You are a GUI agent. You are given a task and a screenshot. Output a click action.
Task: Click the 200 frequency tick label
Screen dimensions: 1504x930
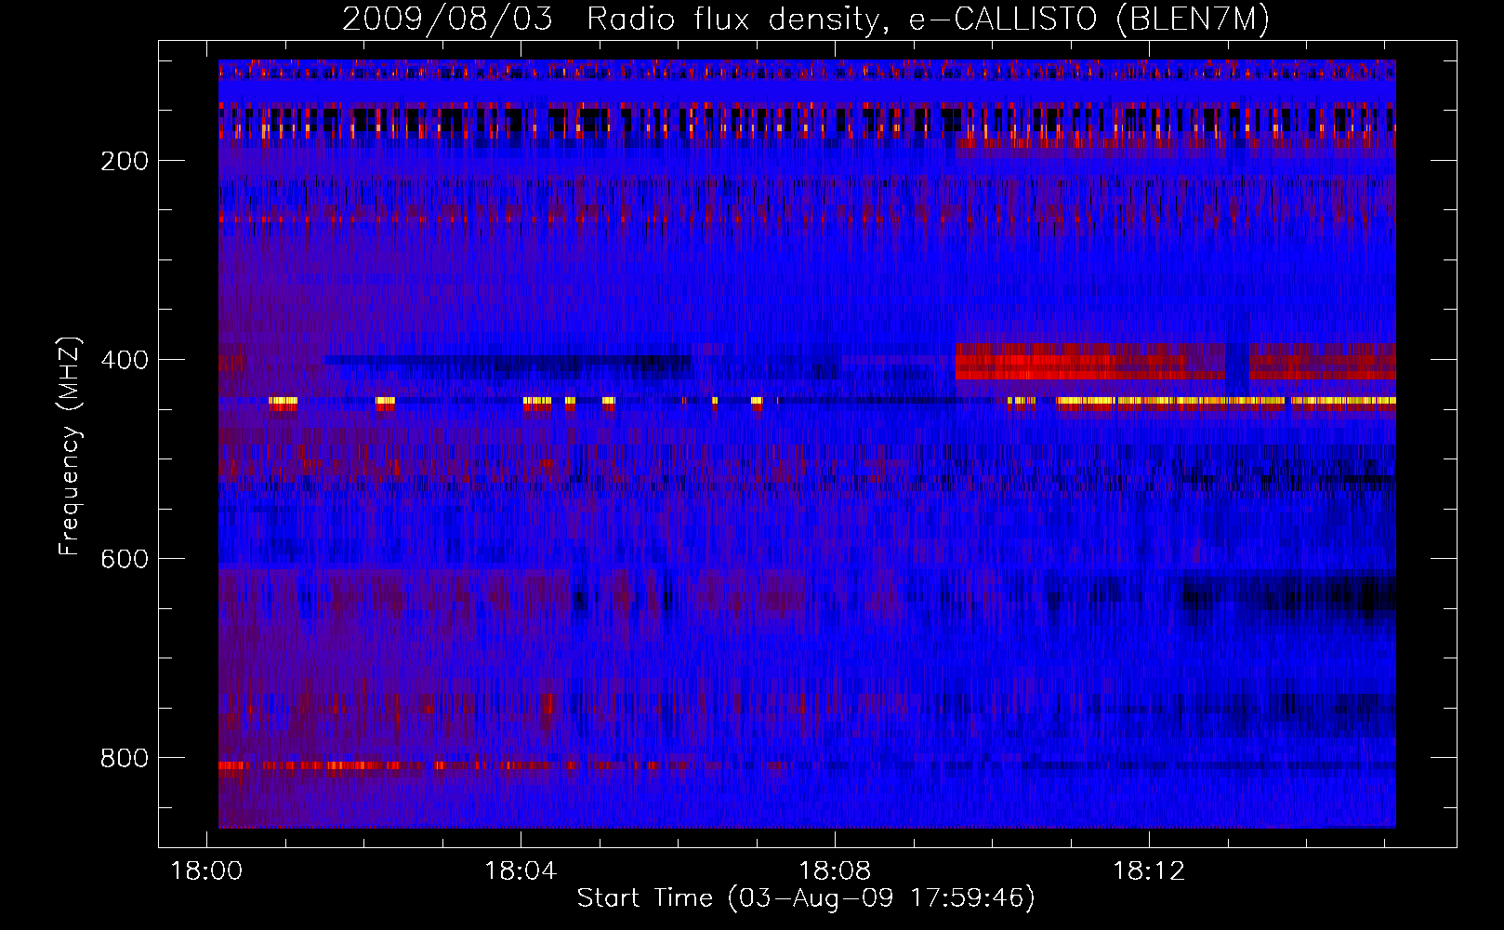125,161
